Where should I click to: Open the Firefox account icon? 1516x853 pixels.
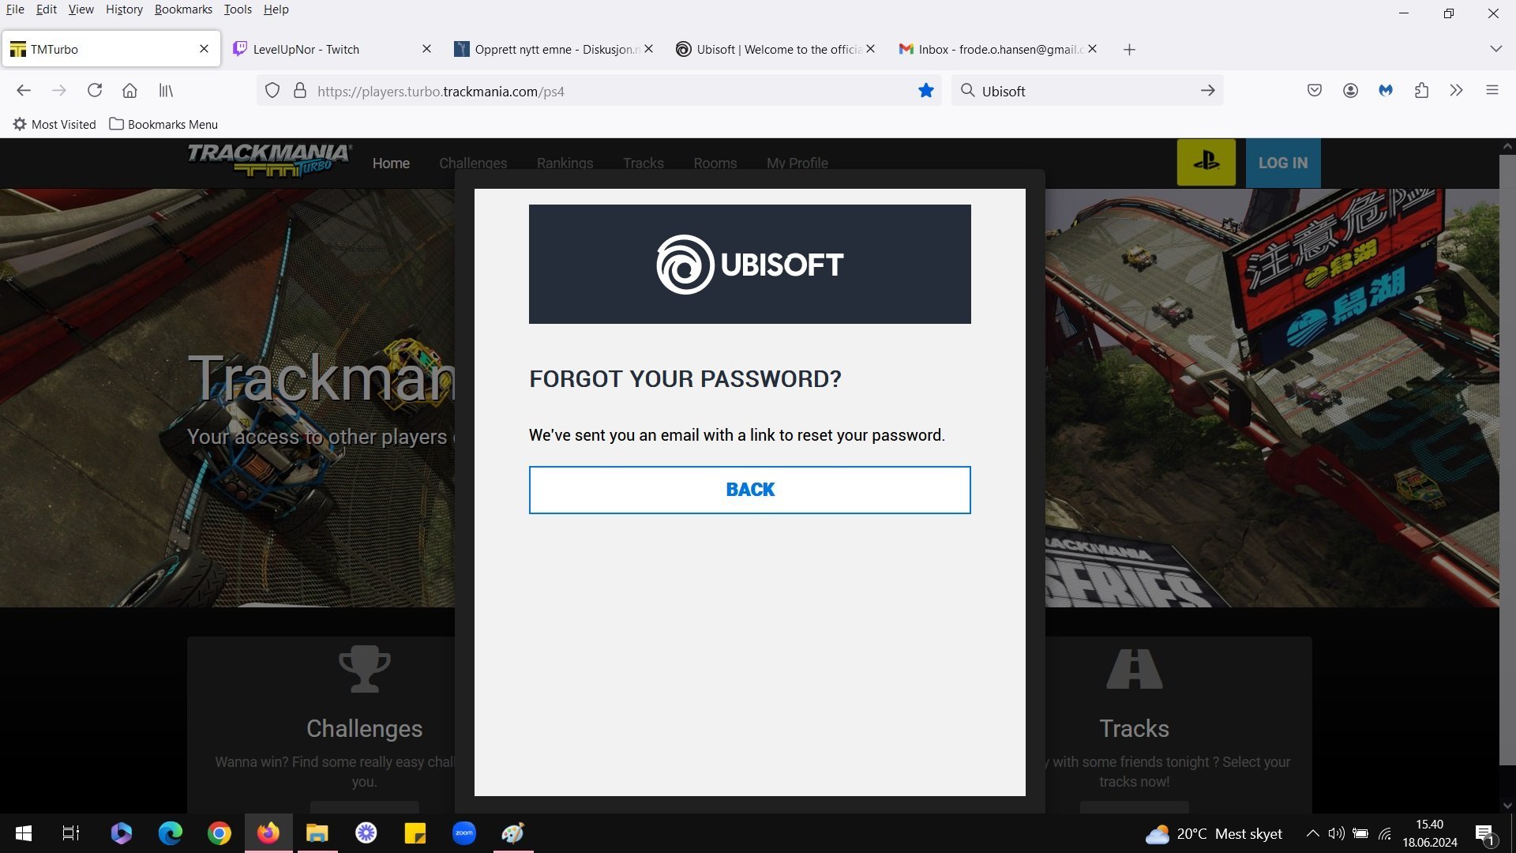point(1350,91)
